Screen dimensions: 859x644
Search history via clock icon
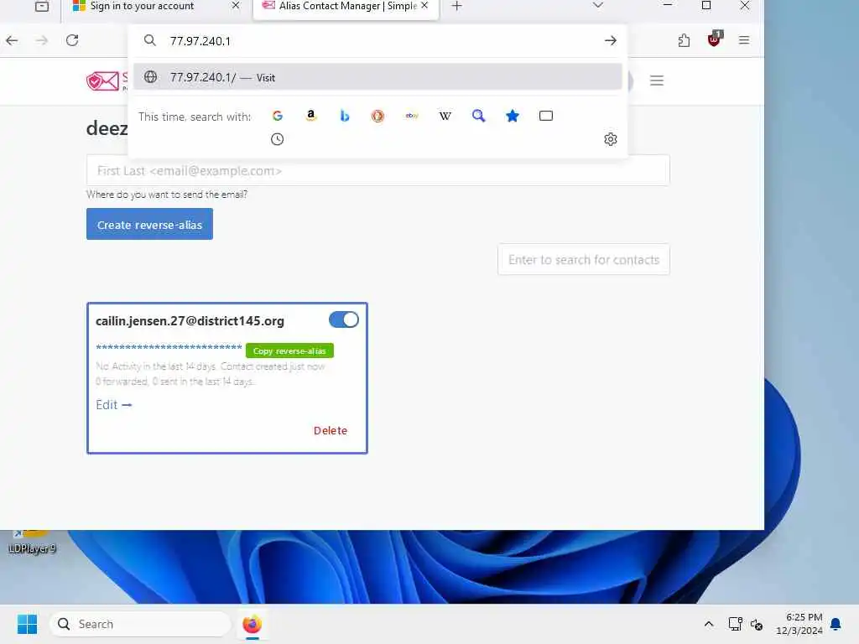277,139
